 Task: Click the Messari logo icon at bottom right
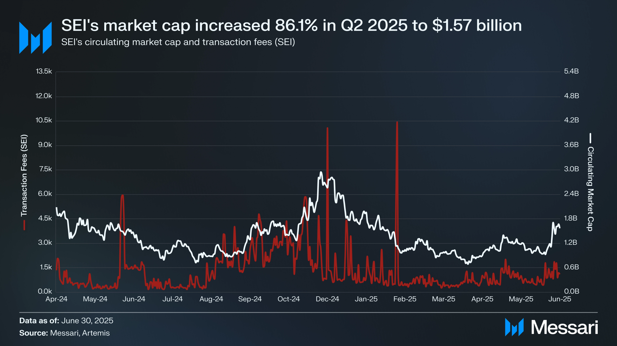[514, 327]
